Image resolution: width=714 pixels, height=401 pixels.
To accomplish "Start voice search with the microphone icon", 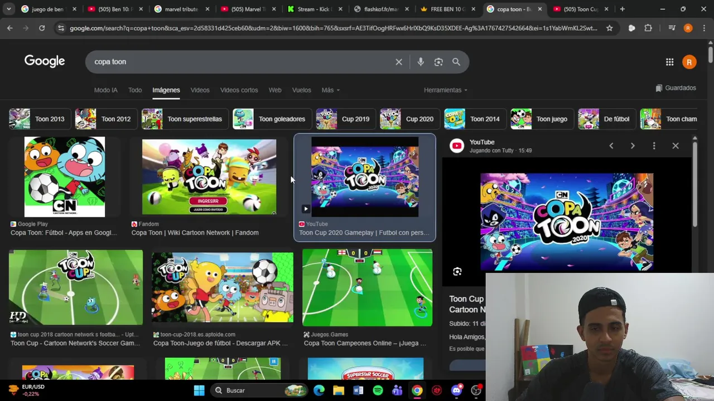I will (x=421, y=62).
